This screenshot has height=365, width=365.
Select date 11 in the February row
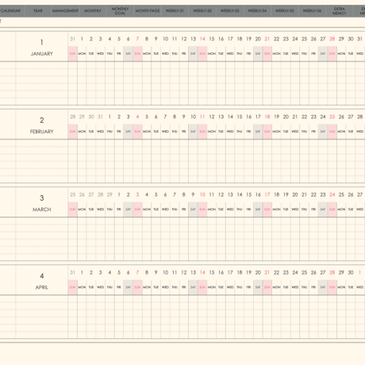tap(202, 117)
